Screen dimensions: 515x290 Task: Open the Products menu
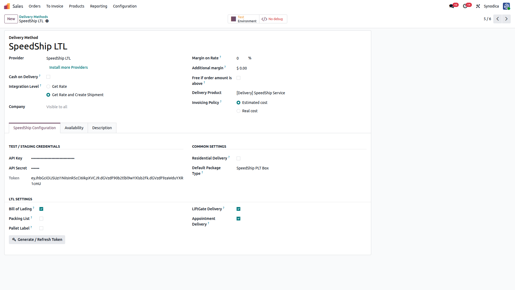(77, 6)
